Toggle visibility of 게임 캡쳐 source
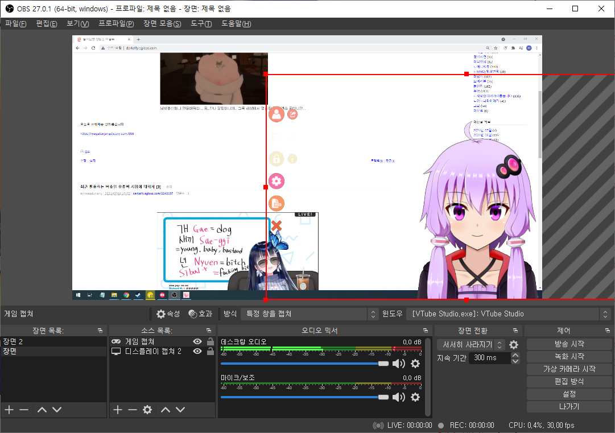This screenshot has width=615, height=433. 197,341
